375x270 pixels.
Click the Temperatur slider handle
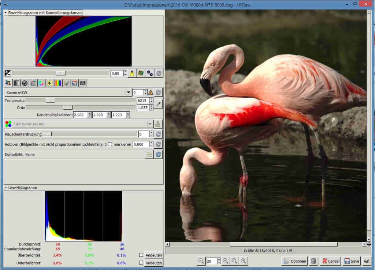(x=50, y=100)
